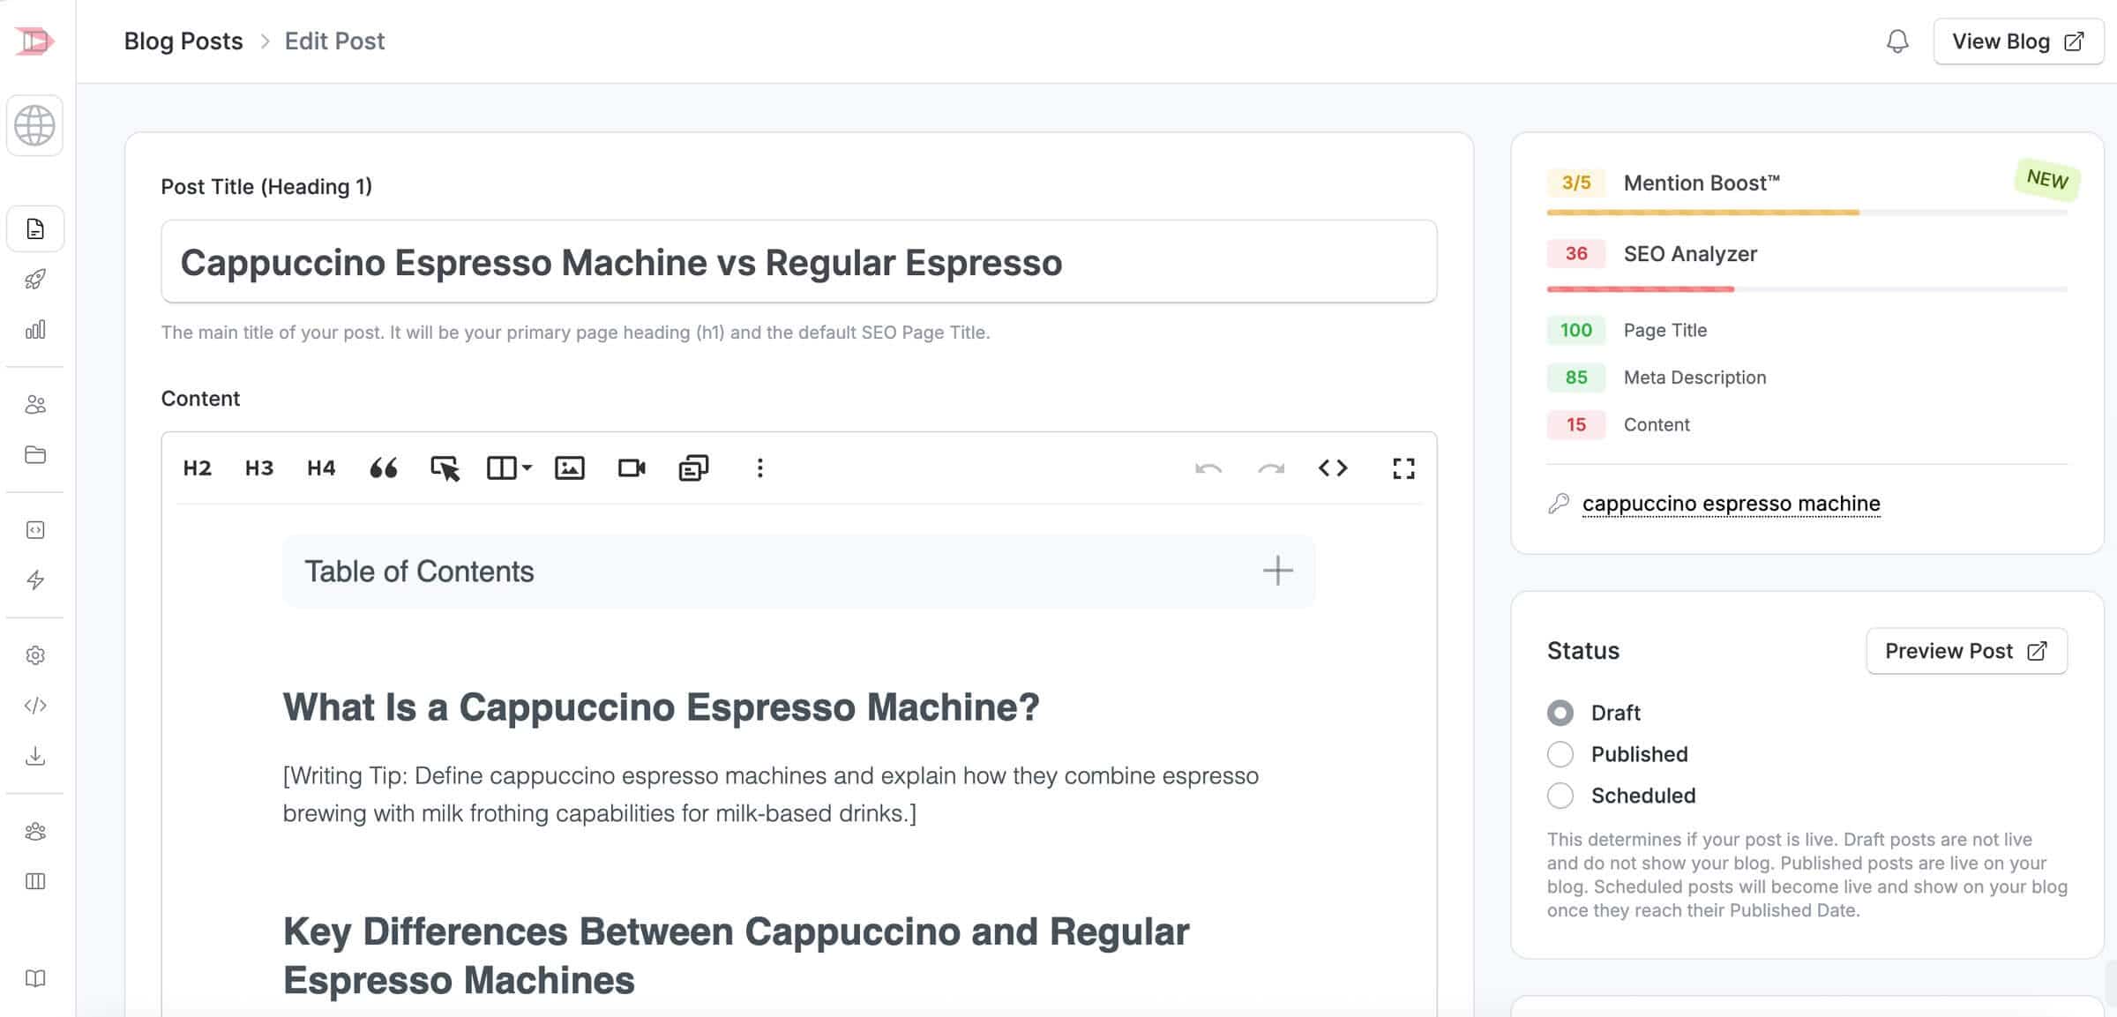Click the Writing Tip paragraph text
This screenshot has width=2117, height=1017.
tap(771, 794)
